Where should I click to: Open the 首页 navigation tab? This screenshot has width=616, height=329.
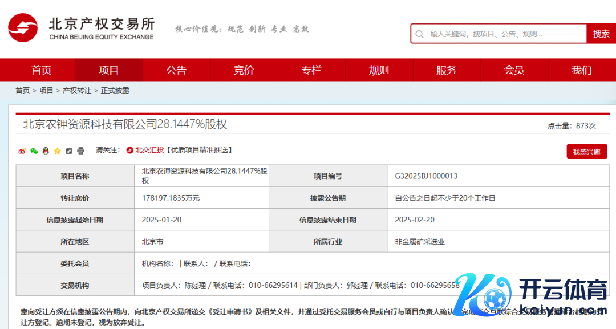41,70
